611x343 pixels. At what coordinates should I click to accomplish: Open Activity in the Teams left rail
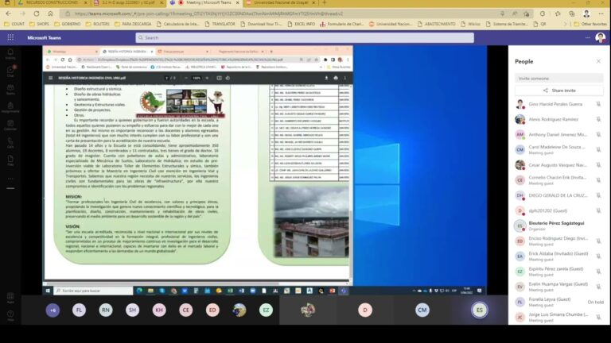pos(10,54)
